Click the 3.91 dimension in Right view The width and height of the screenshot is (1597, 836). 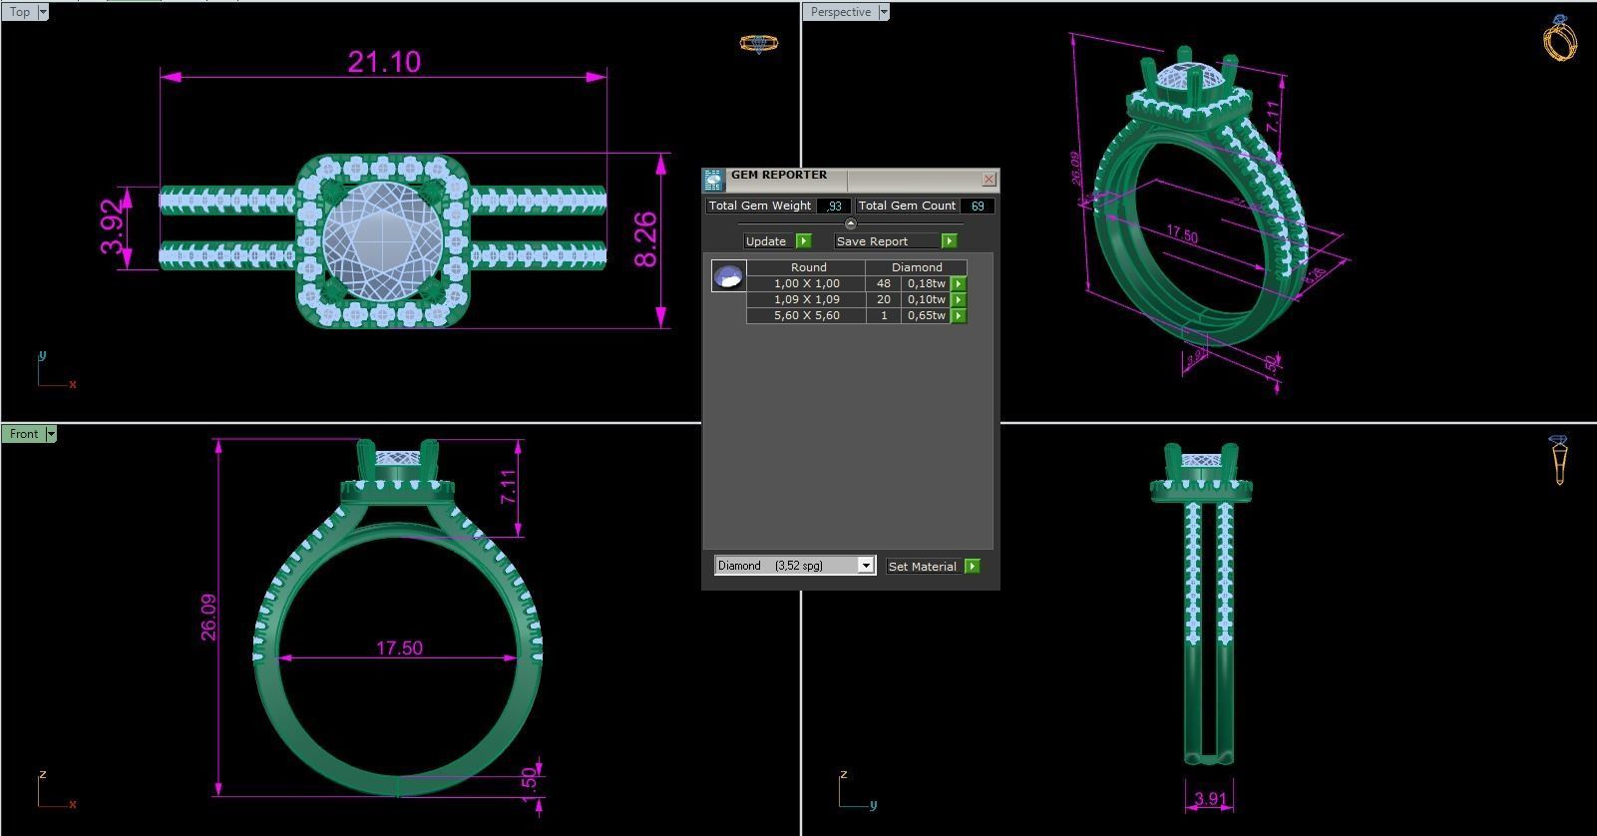(1209, 799)
